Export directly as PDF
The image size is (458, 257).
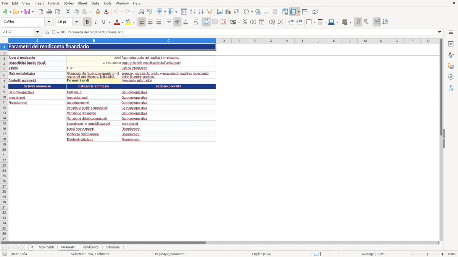tap(41, 12)
